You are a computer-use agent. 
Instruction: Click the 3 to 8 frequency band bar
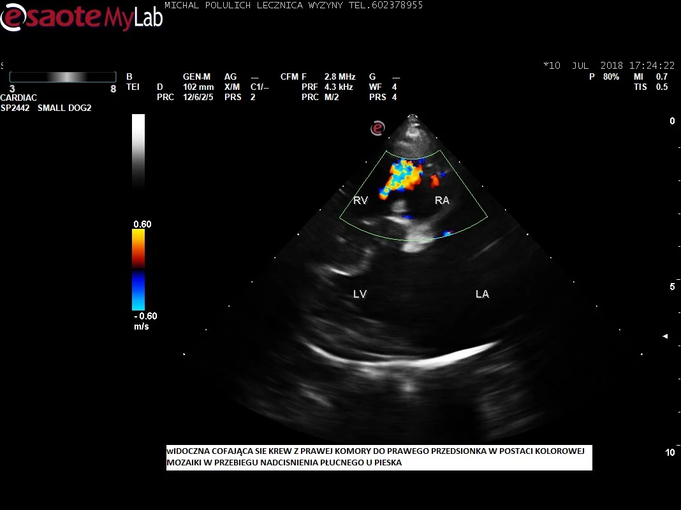(x=62, y=76)
